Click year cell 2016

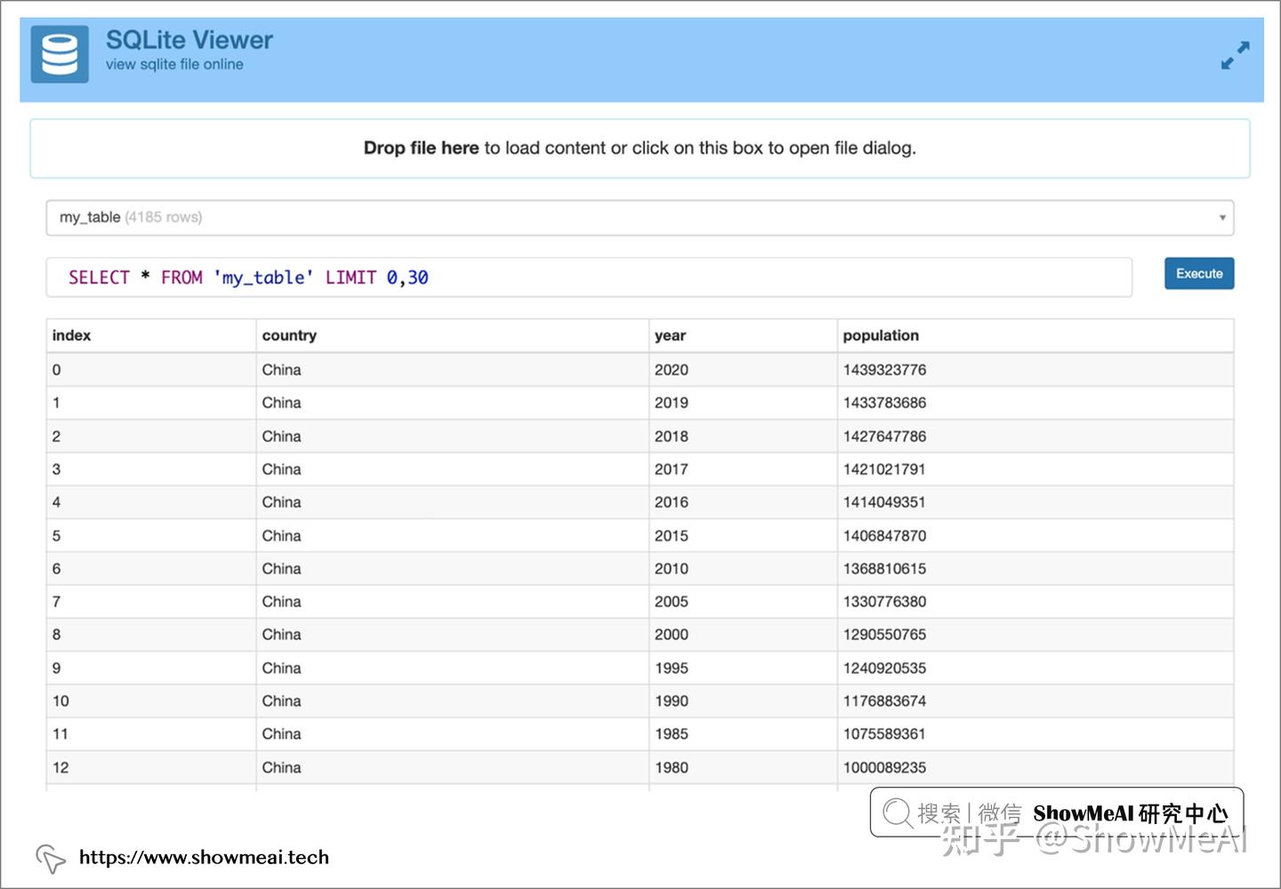coord(744,502)
